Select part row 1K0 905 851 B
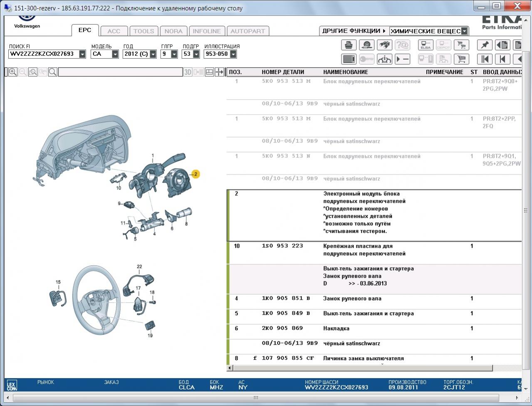Image resolution: width=532 pixels, height=406 pixels. tap(286, 299)
